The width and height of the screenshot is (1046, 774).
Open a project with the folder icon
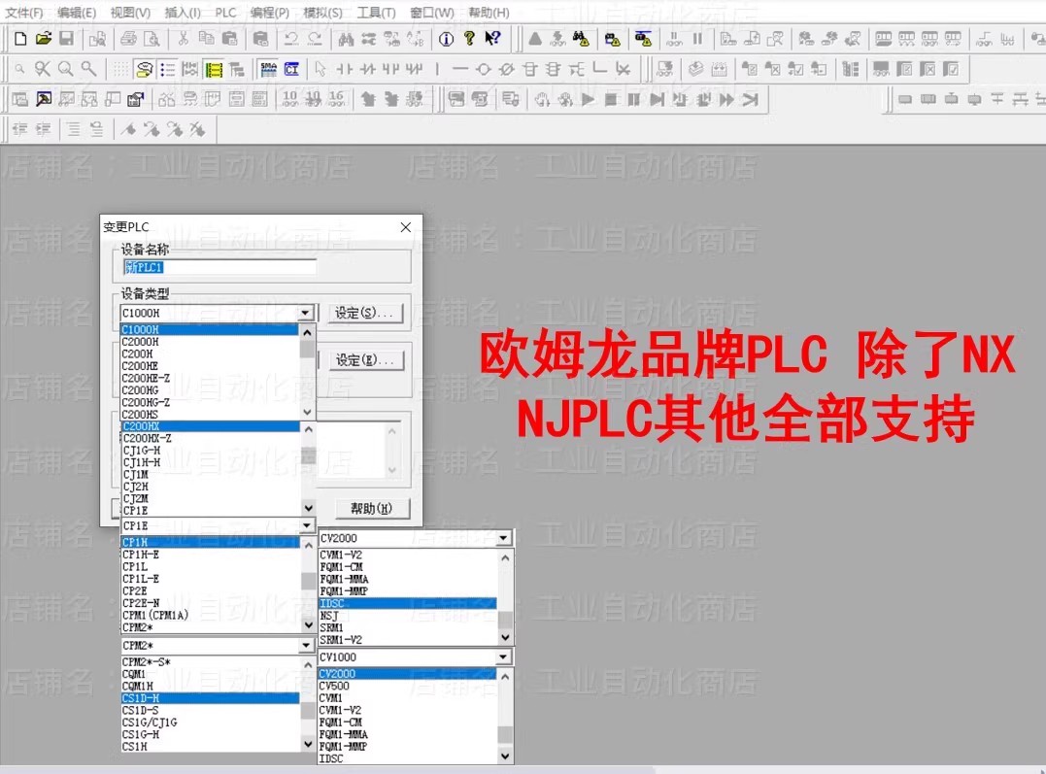pos(44,39)
